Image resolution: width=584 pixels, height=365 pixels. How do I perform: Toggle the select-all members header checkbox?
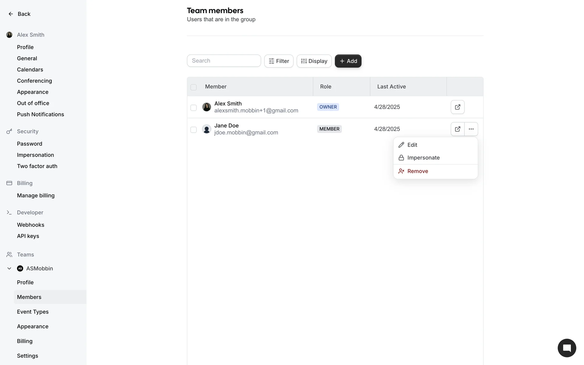[193, 87]
